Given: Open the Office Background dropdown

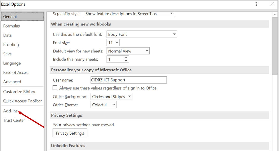Looking at the screenshot, I should tap(129, 96).
